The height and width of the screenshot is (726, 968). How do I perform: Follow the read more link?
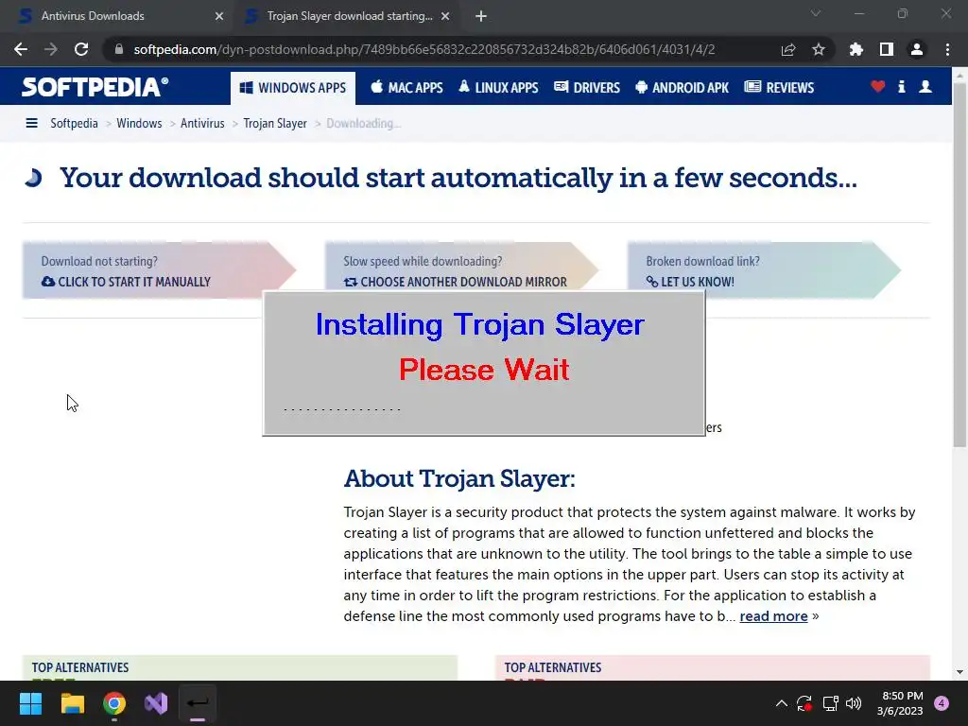point(773,616)
